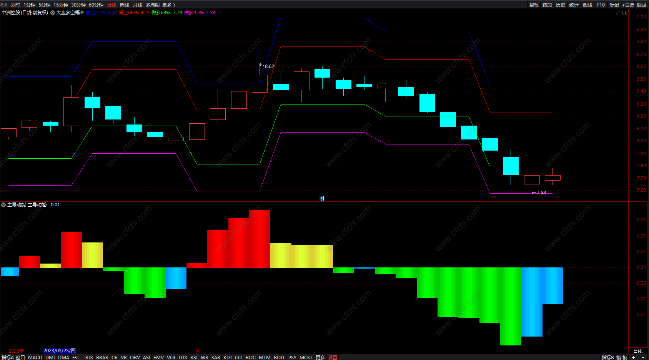Click the 叠加 overlay button
Image resolution: width=649 pixels, height=360 pixels.
547,5
